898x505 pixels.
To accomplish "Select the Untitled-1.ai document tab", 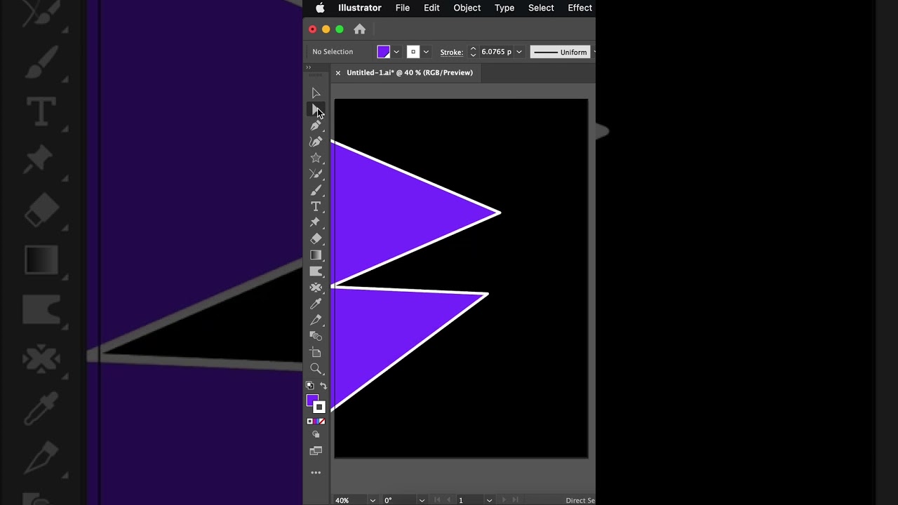I will pyautogui.click(x=410, y=72).
